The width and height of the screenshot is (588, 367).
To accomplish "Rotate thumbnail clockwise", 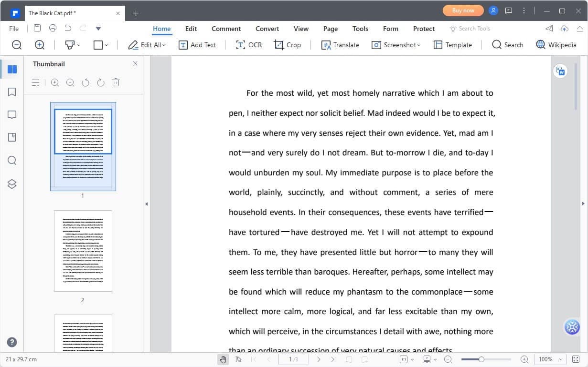I will tap(100, 82).
